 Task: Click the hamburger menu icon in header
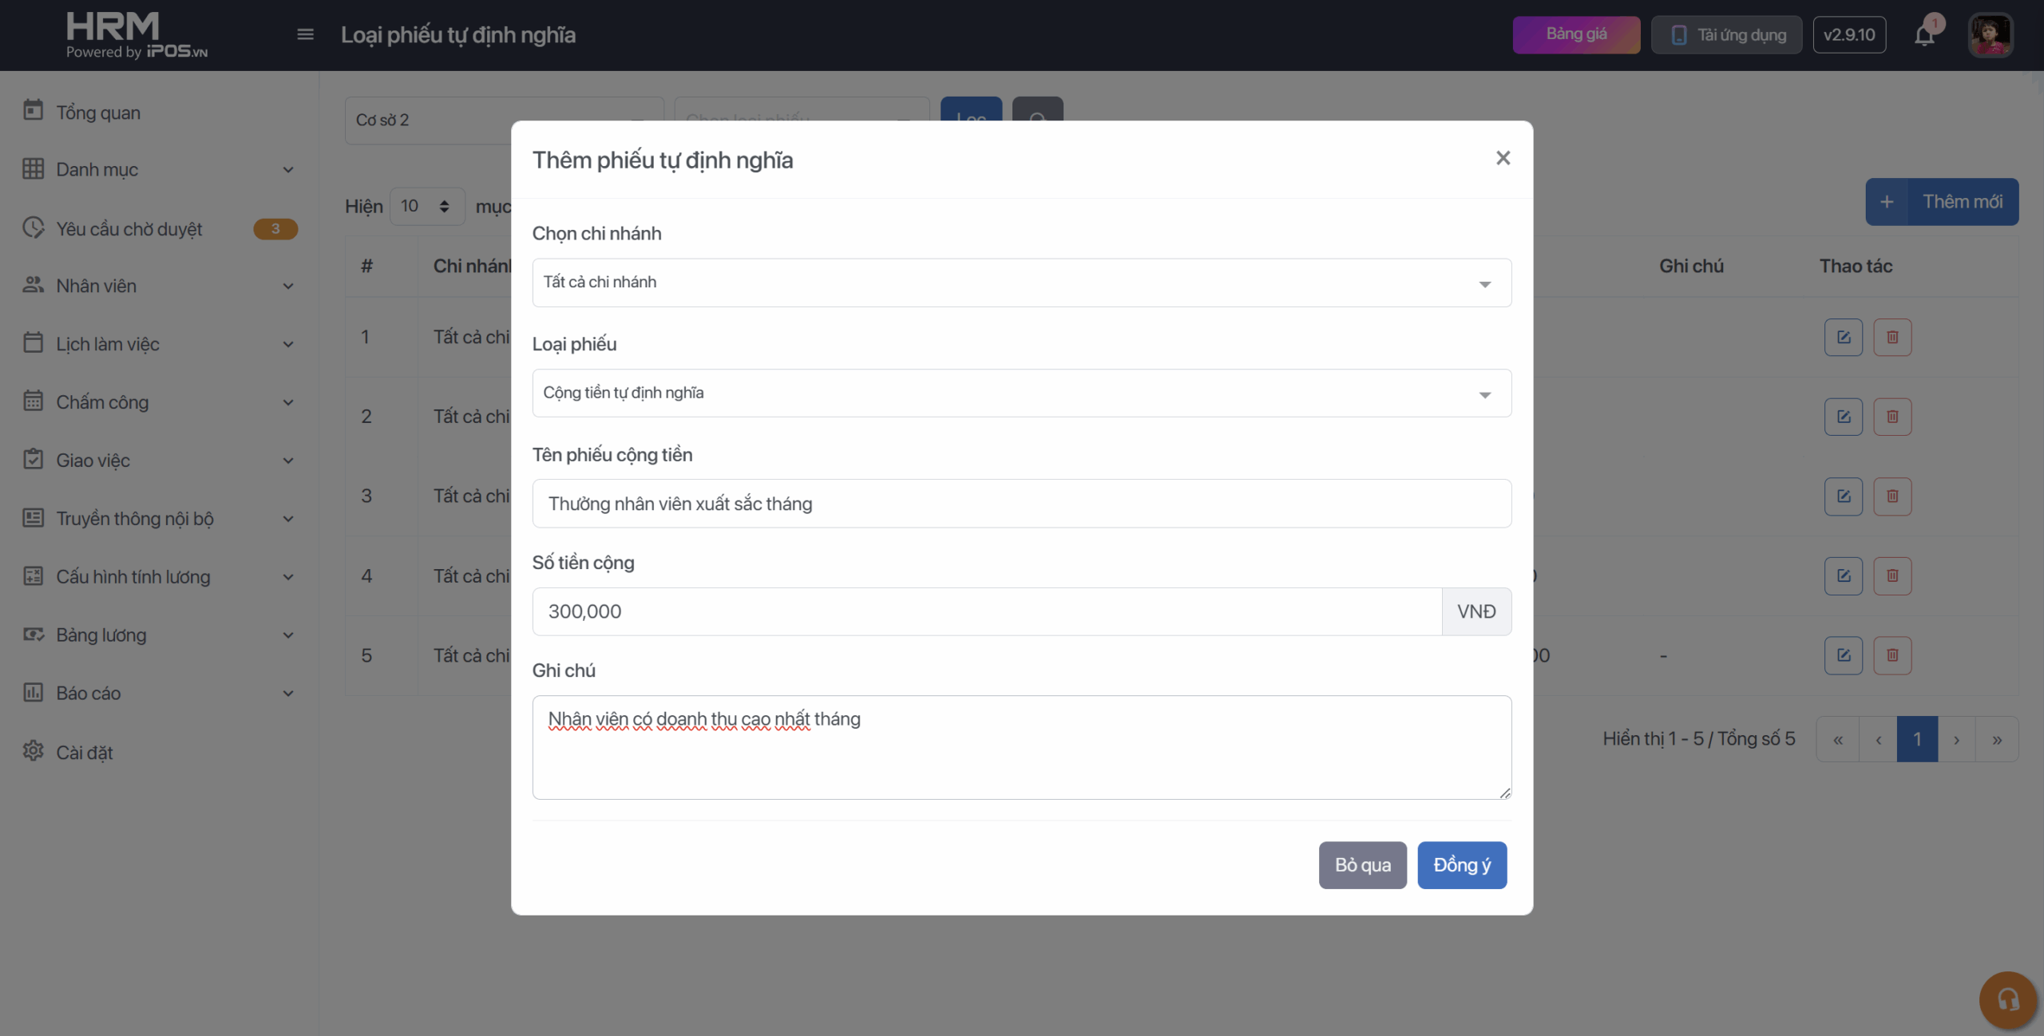click(x=305, y=34)
